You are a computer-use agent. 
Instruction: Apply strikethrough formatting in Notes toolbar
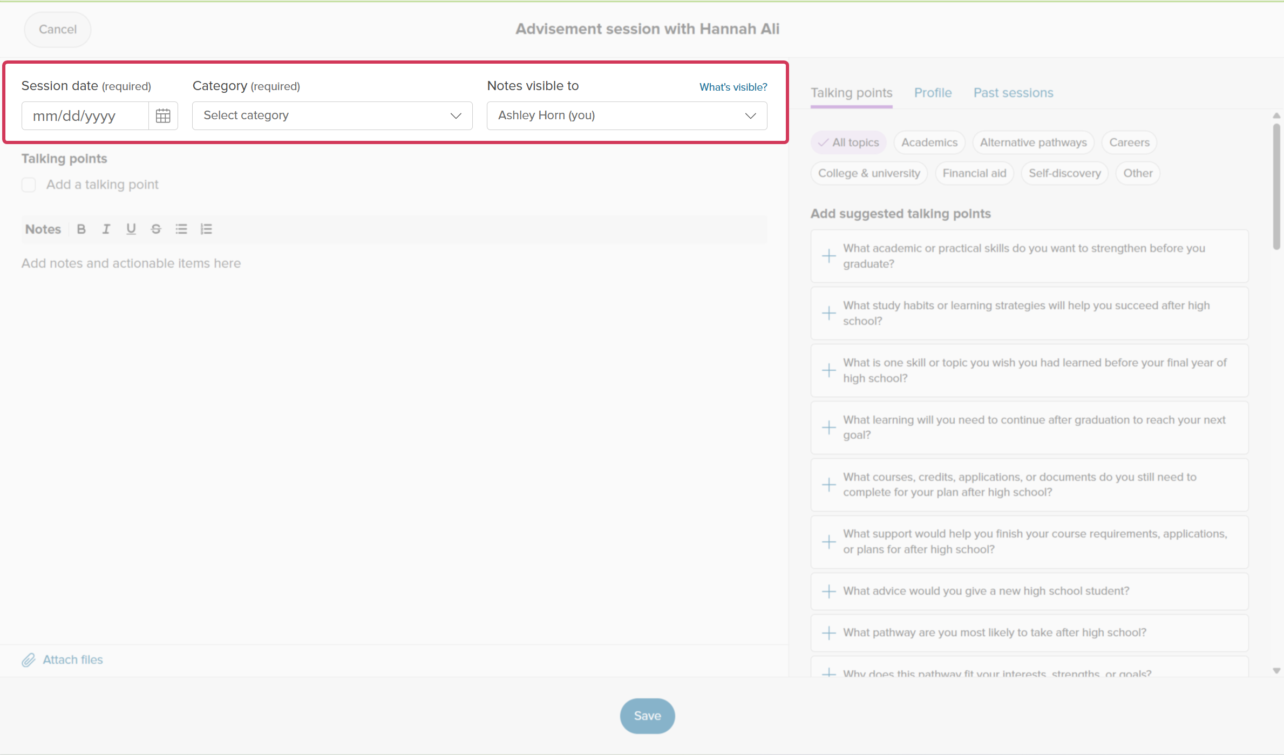(156, 229)
